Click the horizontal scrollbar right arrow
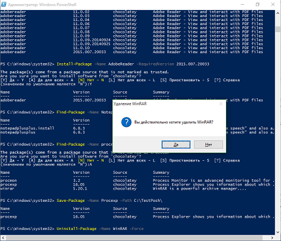The image size is (281, 241). tap(272, 237)
